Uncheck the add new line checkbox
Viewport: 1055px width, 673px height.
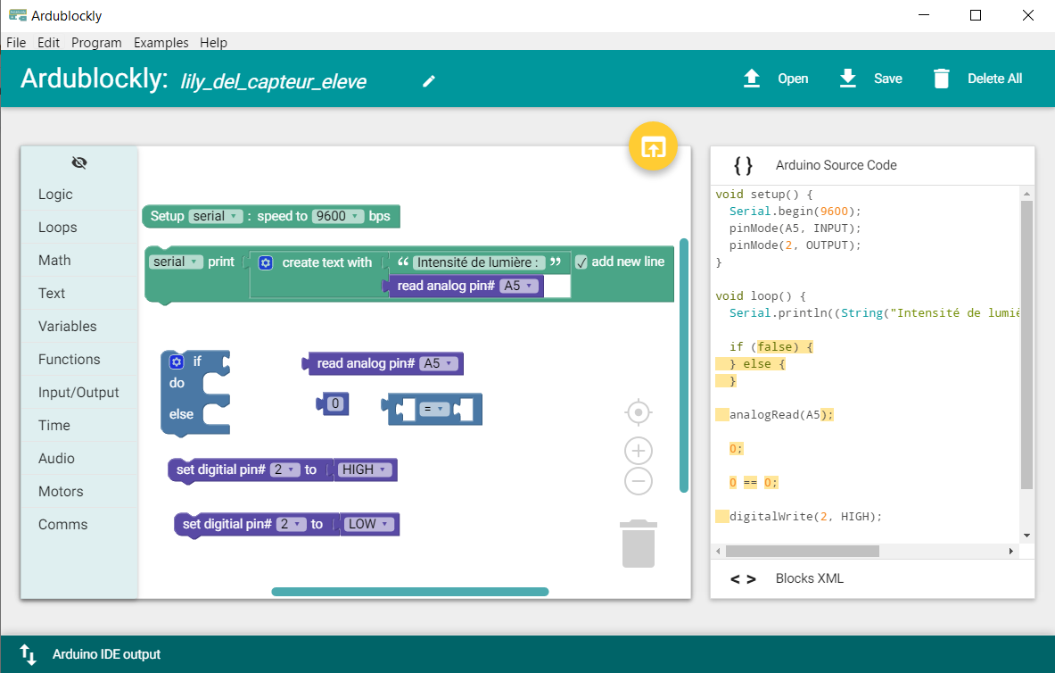(x=581, y=262)
